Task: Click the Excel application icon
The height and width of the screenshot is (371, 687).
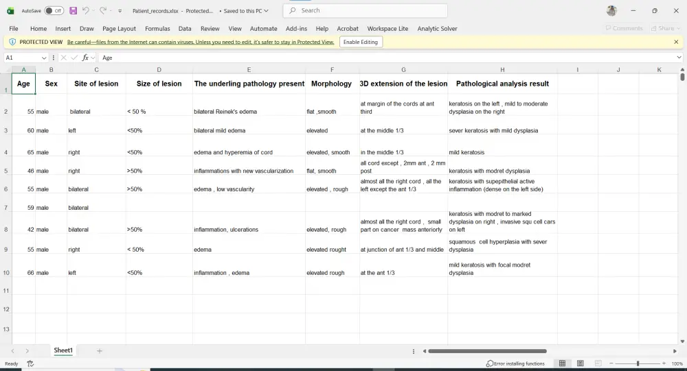Action: click(x=10, y=11)
